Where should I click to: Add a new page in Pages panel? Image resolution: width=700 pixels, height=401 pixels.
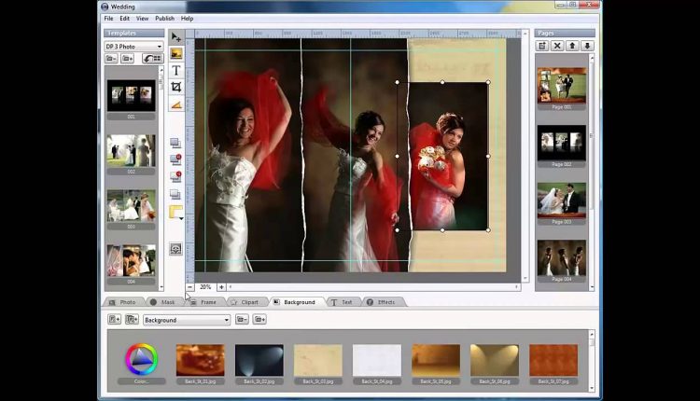pos(542,46)
